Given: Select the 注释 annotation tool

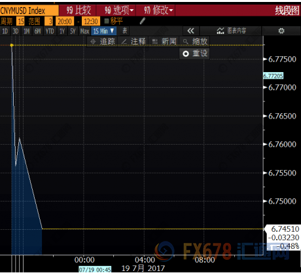Looking at the screenshot, I should tap(133, 41).
